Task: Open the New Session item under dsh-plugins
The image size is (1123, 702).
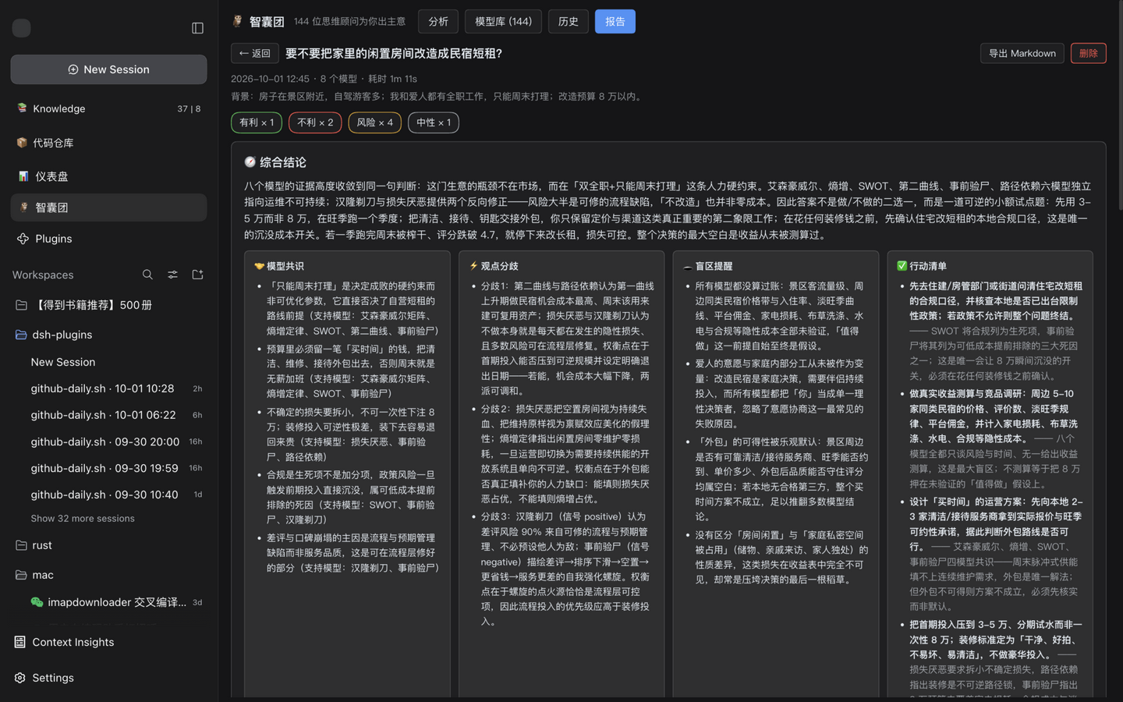Action: coord(108,362)
